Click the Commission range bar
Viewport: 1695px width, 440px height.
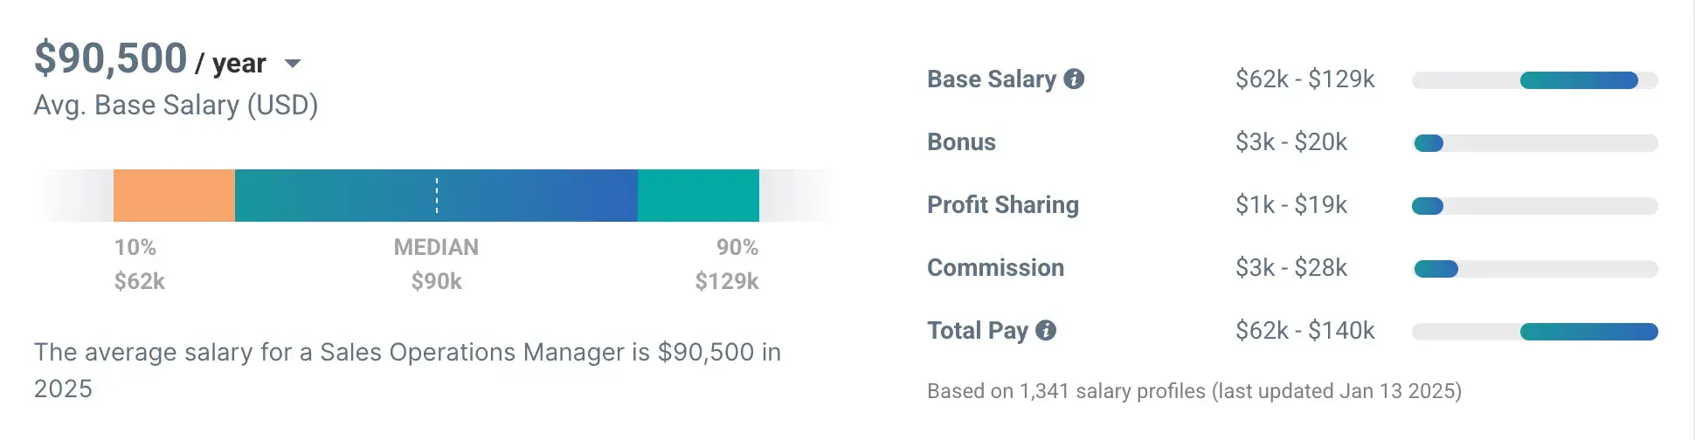coord(1436,269)
